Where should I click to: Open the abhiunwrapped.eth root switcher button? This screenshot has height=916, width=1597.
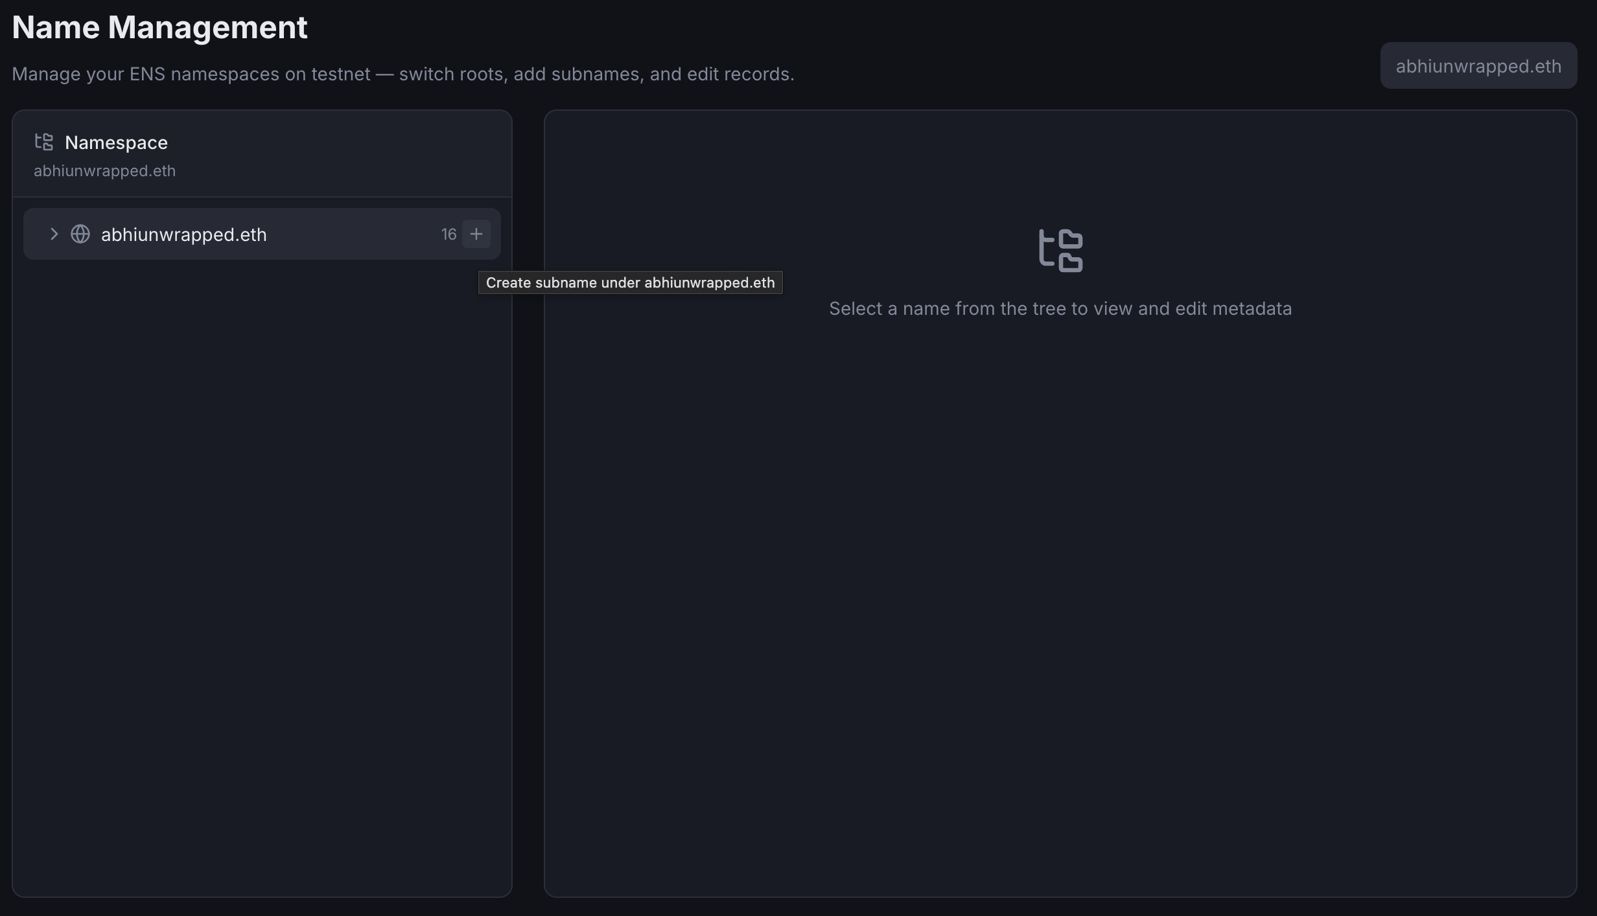tap(1478, 65)
